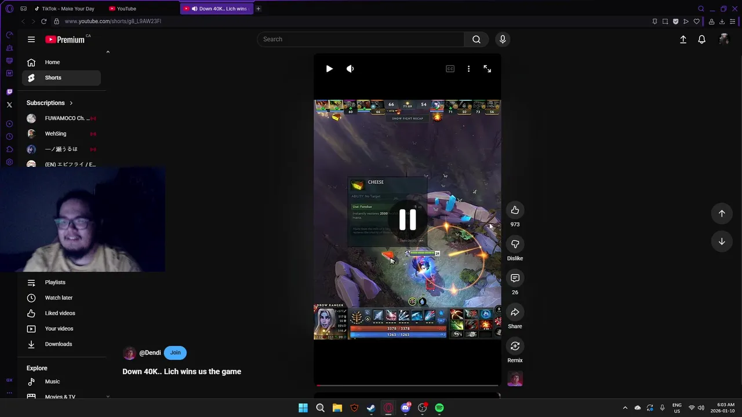742x417 pixels.
Task: Enter fullscreen on the Short
Action: [487, 69]
